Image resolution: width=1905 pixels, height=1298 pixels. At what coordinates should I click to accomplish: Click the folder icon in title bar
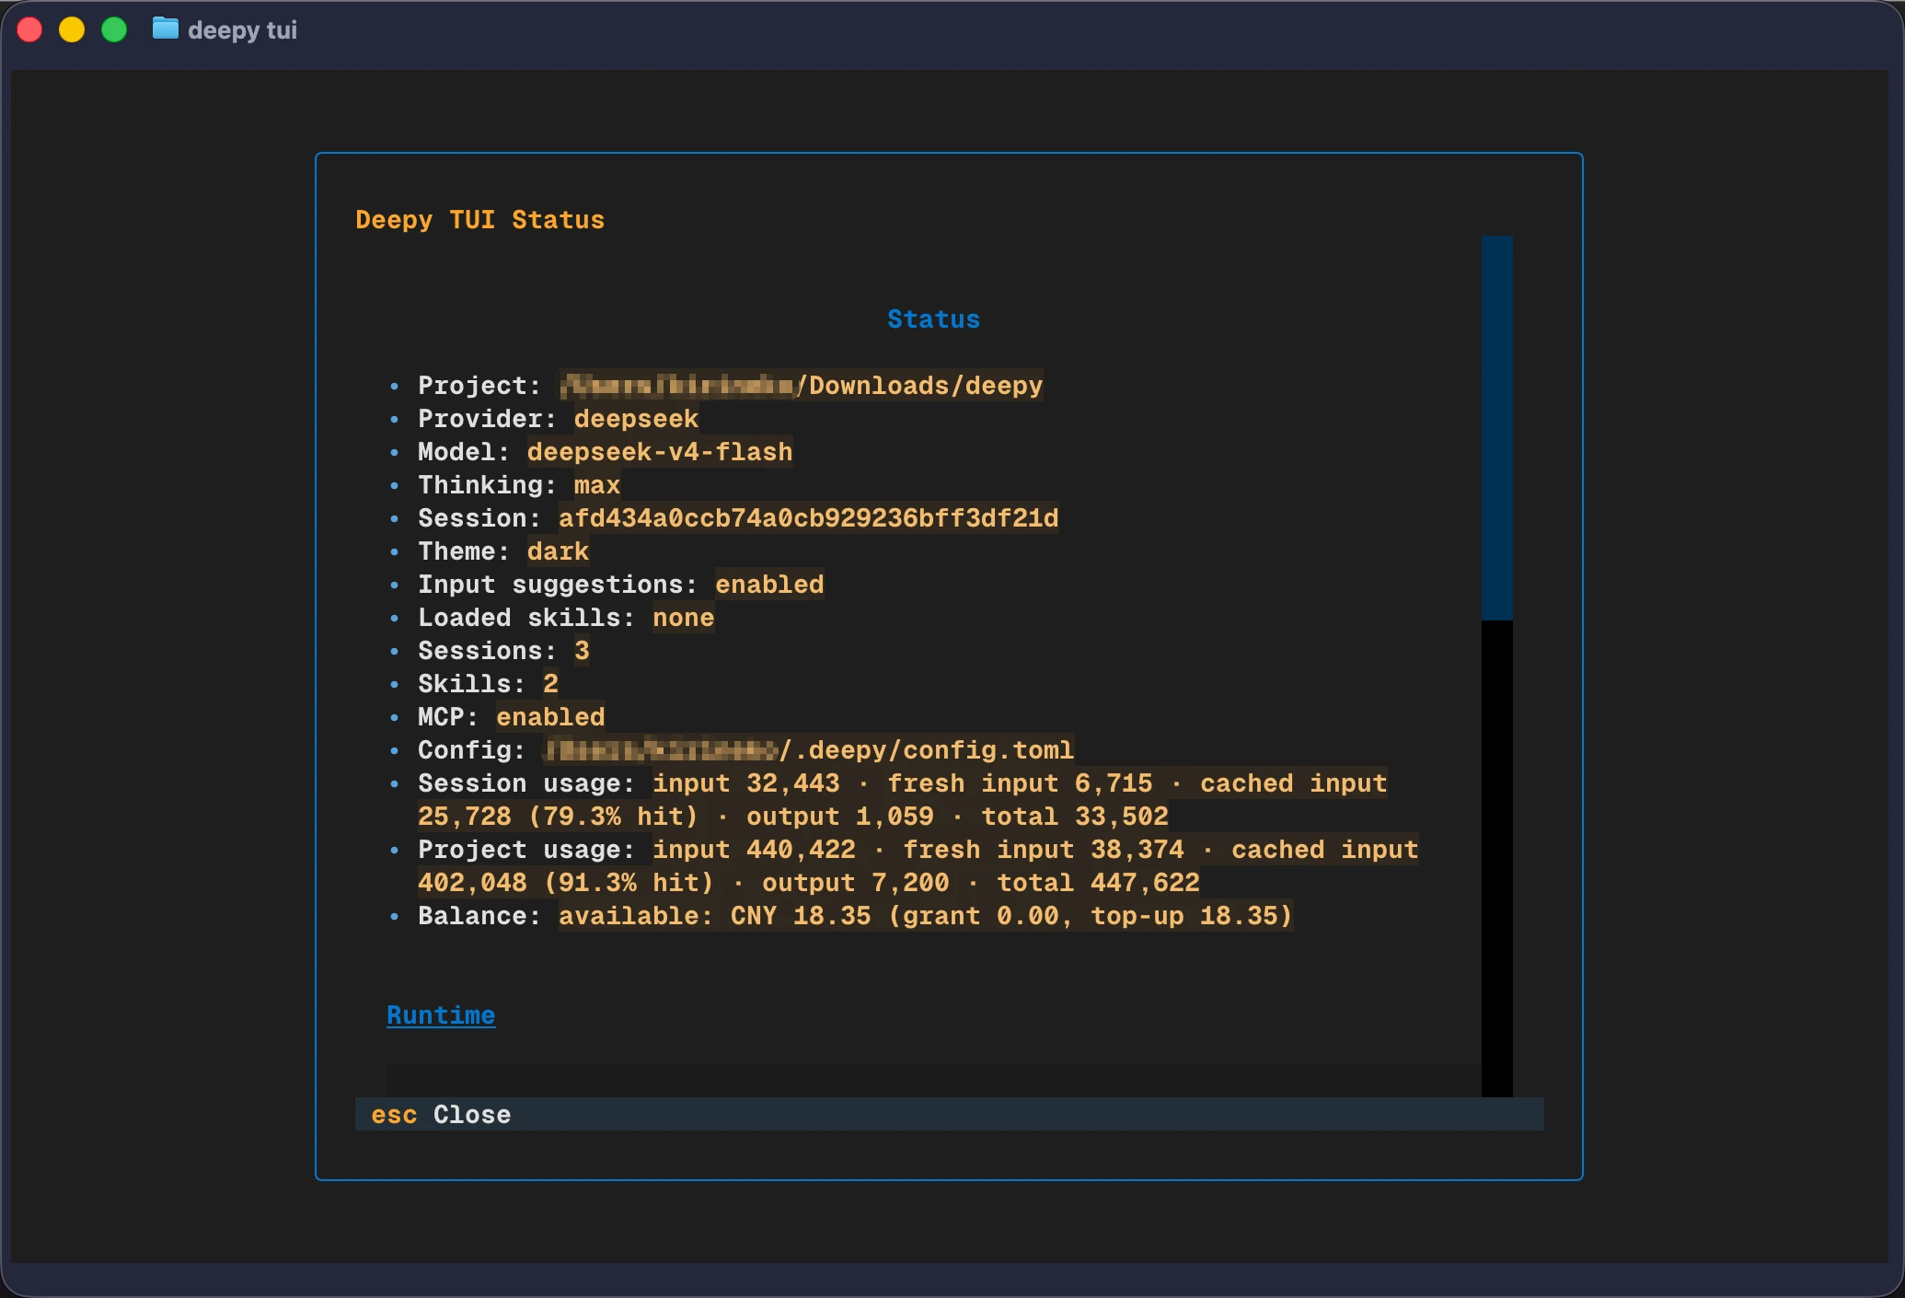(166, 29)
